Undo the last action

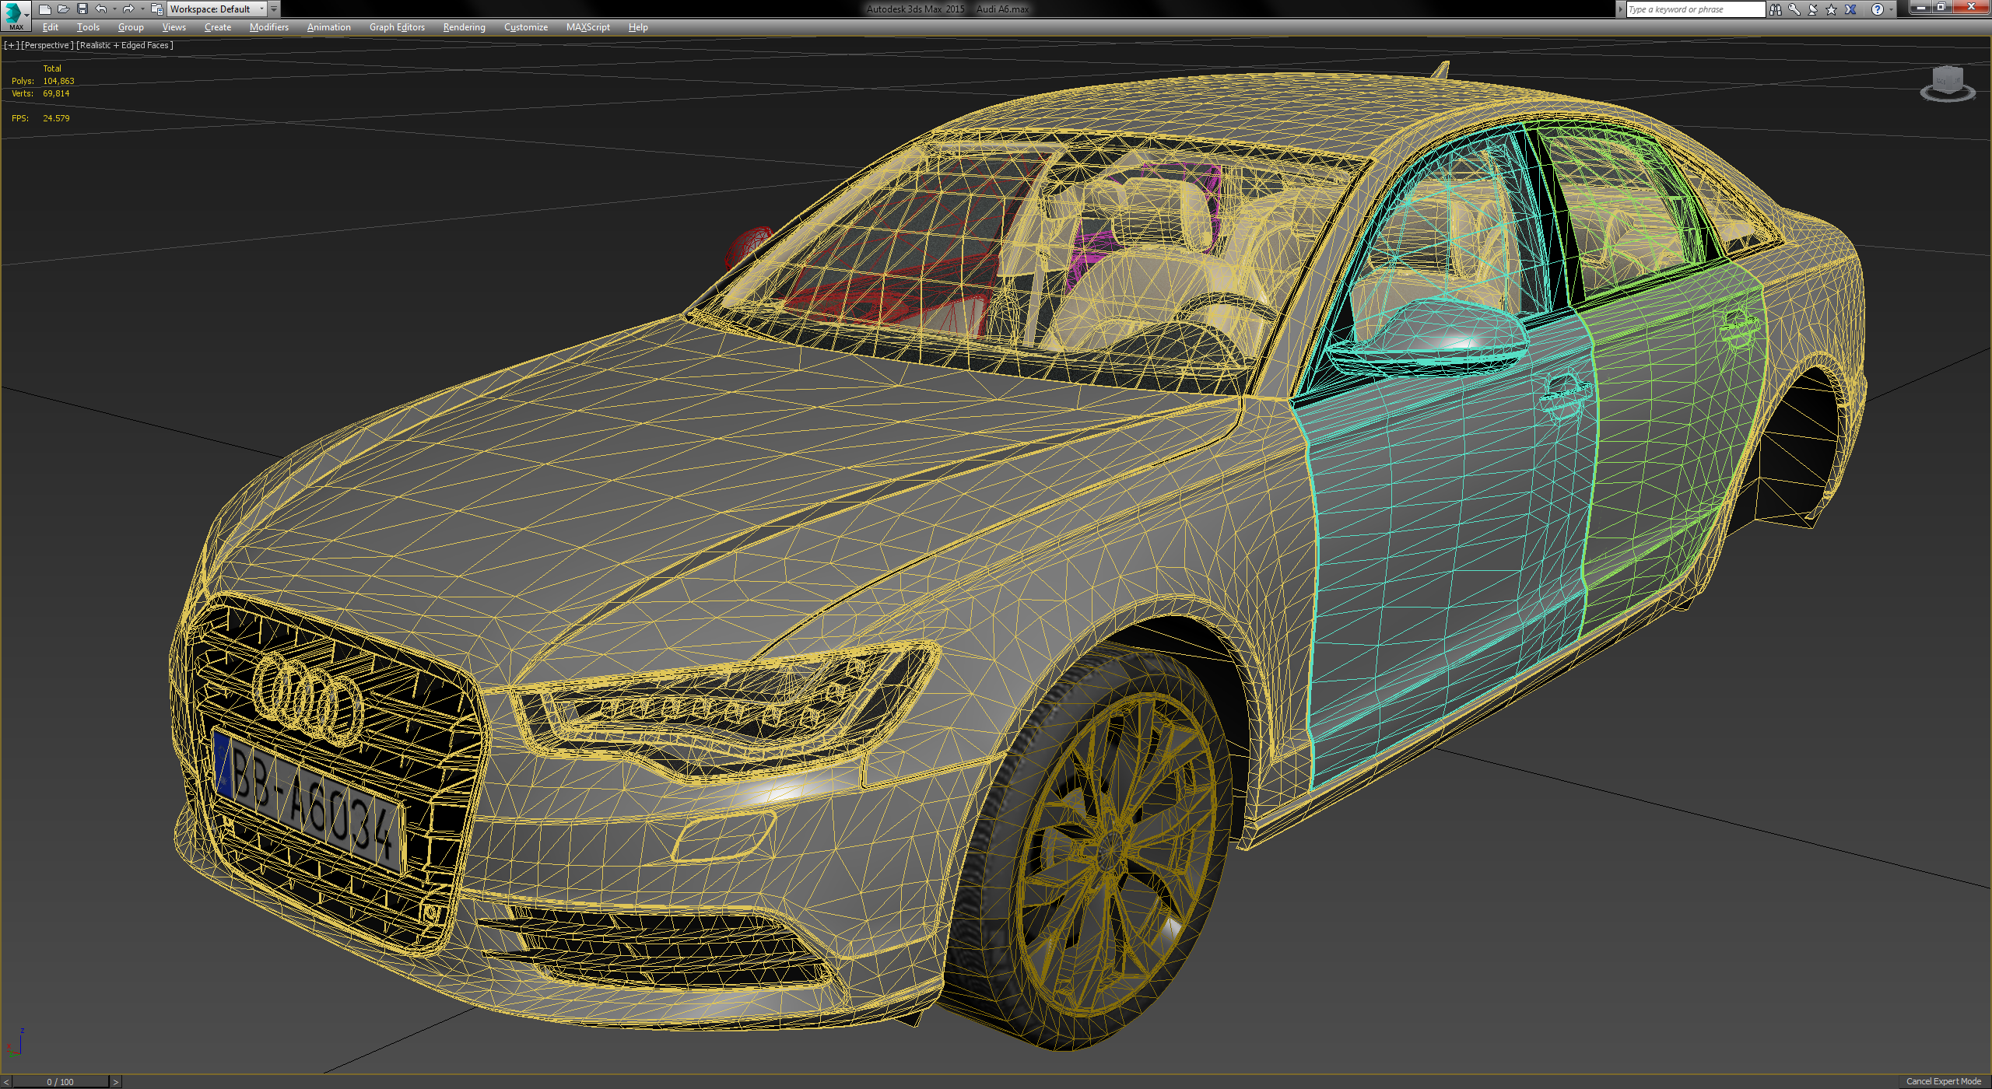[101, 9]
